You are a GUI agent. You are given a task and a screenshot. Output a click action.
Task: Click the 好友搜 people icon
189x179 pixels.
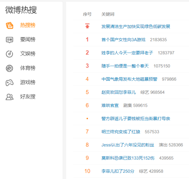coord(10,97)
